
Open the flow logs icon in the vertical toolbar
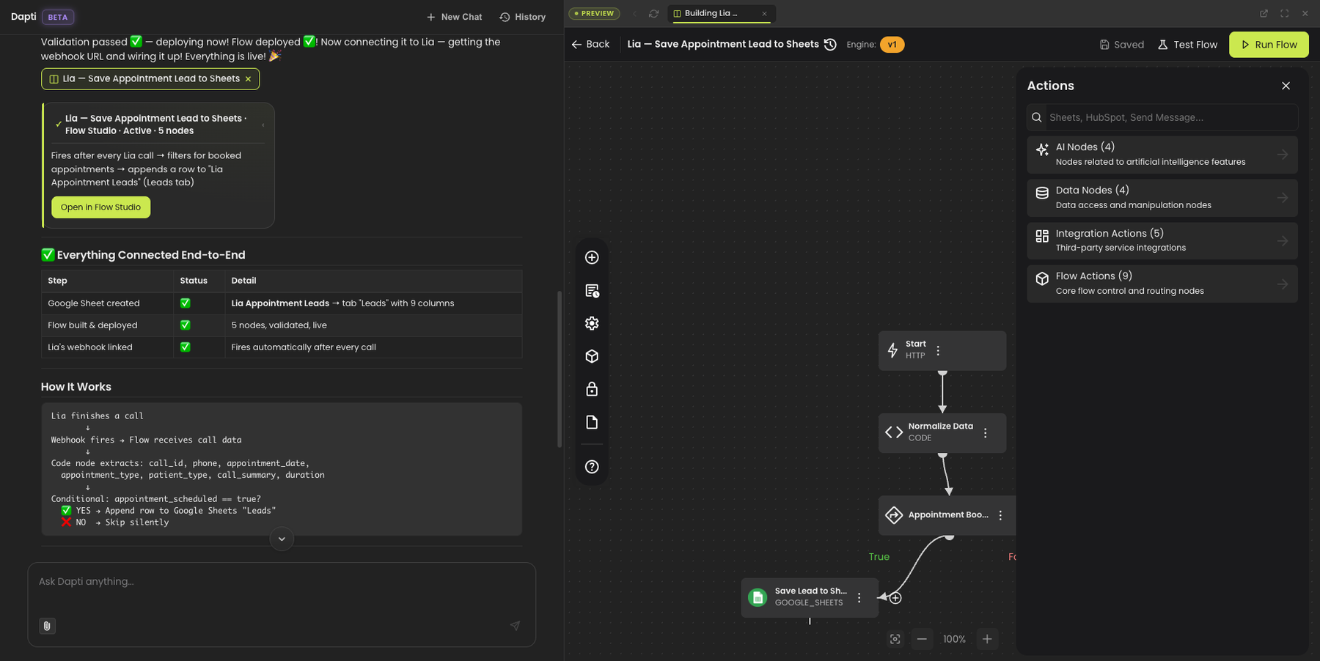click(592, 291)
